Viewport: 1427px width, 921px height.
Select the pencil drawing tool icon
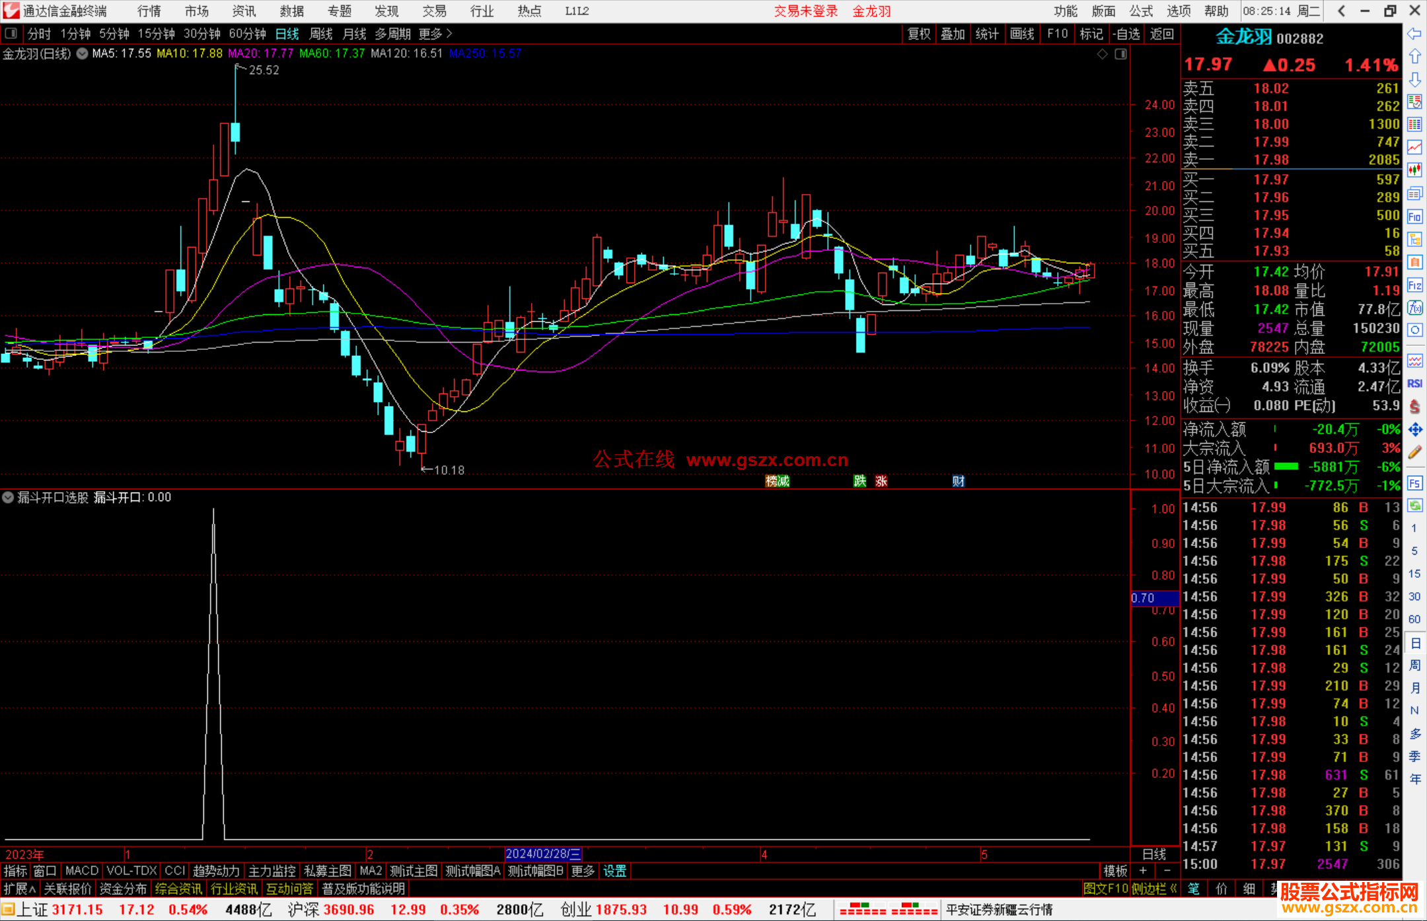tap(1414, 453)
